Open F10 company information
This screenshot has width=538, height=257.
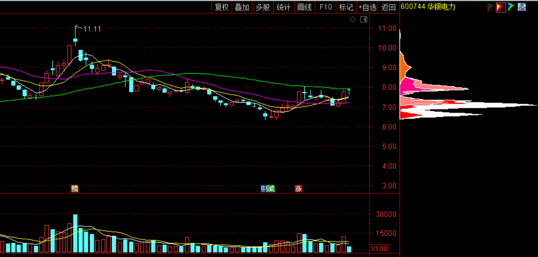coord(326,7)
